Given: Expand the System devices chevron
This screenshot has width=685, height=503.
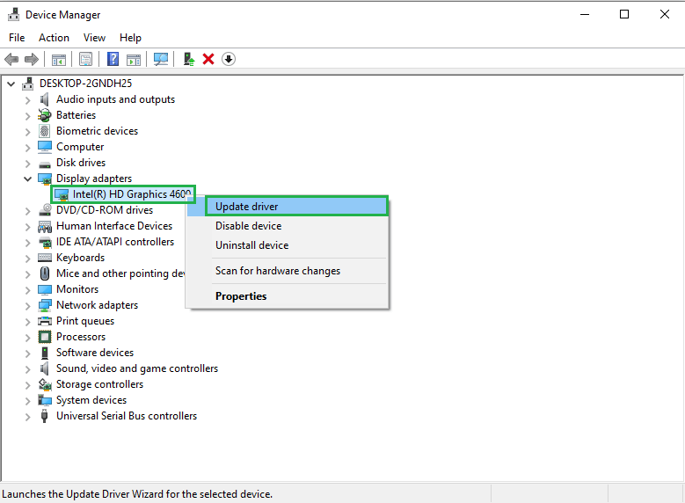Looking at the screenshot, I should [x=27, y=401].
